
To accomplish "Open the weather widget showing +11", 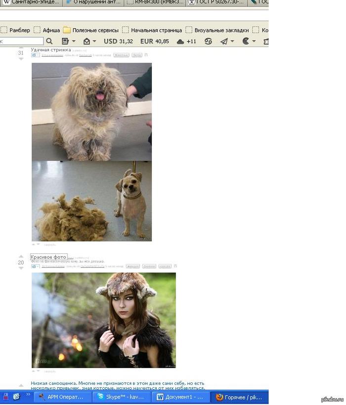I will 186,41.
